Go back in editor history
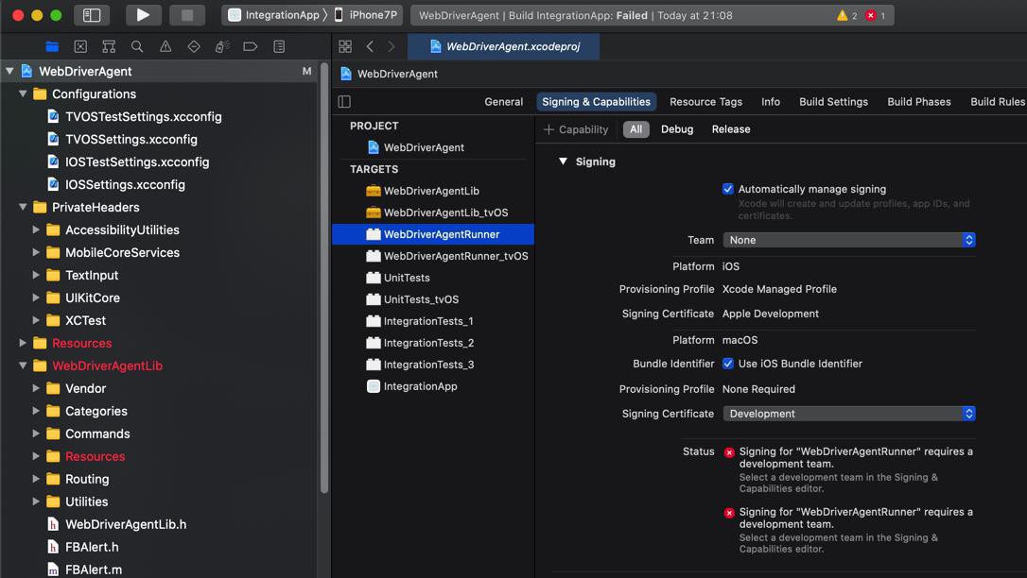The height and width of the screenshot is (578, 1027). [x=370, y=46]
